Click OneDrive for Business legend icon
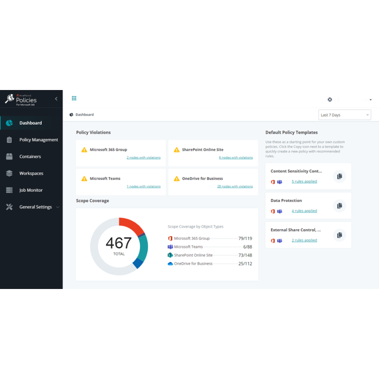379x379 pixels. coord(170,263)
